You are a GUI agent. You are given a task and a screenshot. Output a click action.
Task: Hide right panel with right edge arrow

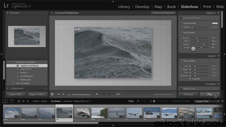pos(225,54)
